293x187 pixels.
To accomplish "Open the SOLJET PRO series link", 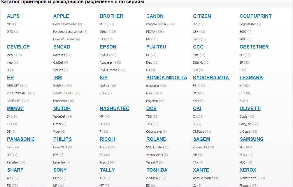I will tap(155, 148).
